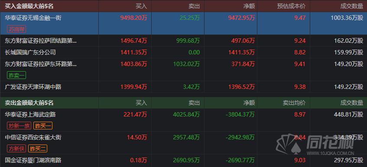The height and width of the screenshot is (167, 367).
Task: Select average sell price 9.03
Action: [300, 160]
